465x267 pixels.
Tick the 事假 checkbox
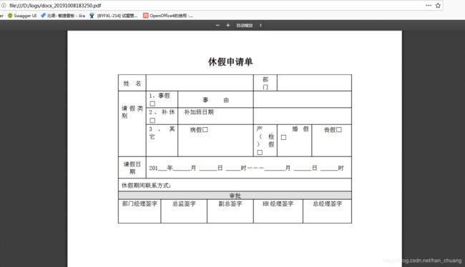click(x=152, y=104)
